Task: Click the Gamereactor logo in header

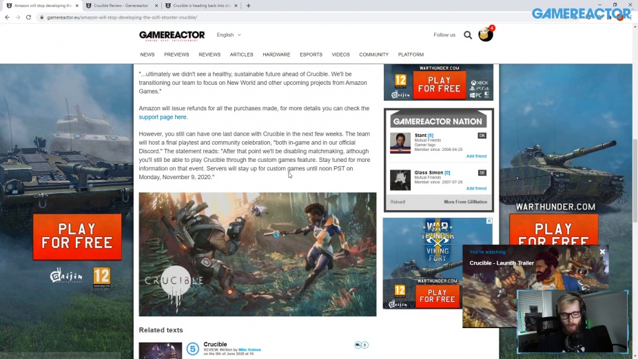Action: pyautogui.click(x=172, y=36)
